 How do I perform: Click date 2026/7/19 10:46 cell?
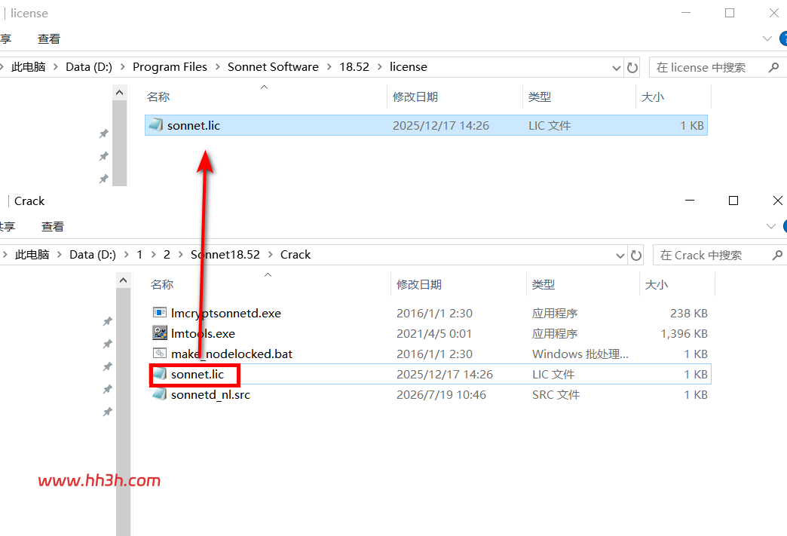(441, 395)
